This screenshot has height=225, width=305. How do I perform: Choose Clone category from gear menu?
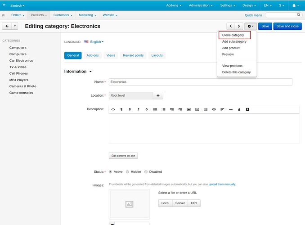pos(233,35)
